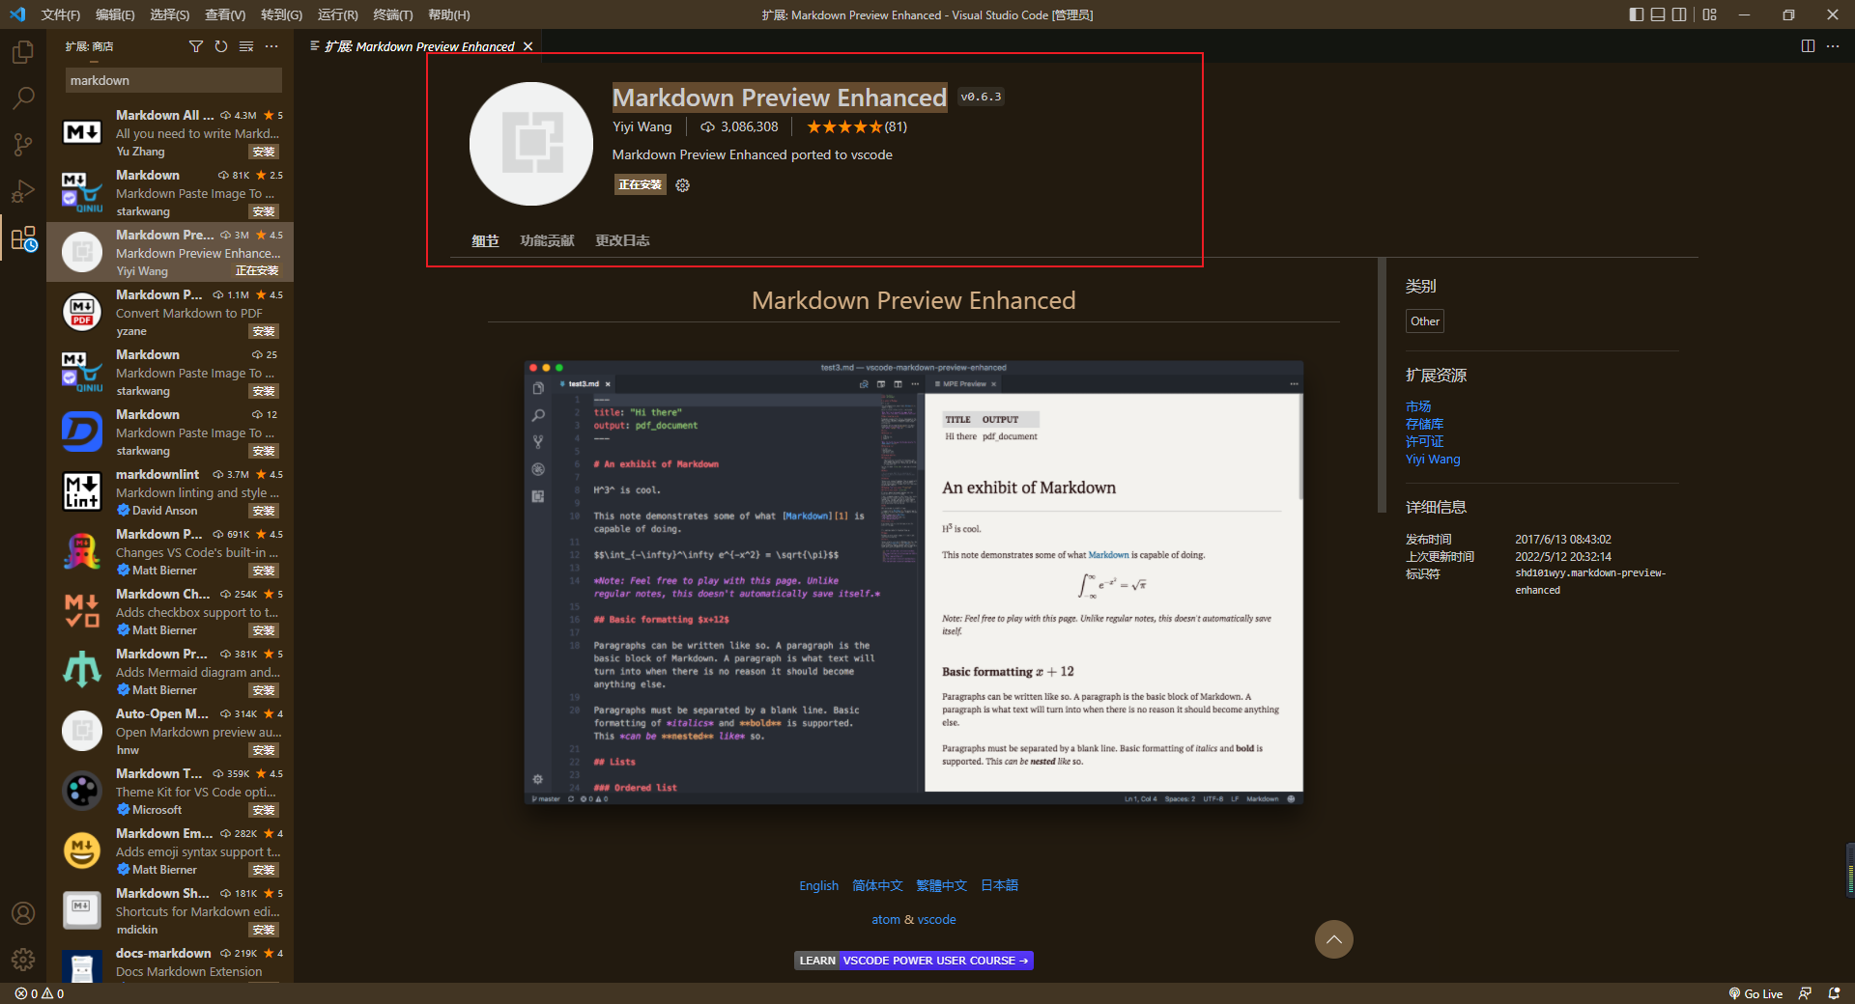Screen dimensions: 1855x1004
Task: Click the scroll-to-top round arrow button
Action: 1333,939
